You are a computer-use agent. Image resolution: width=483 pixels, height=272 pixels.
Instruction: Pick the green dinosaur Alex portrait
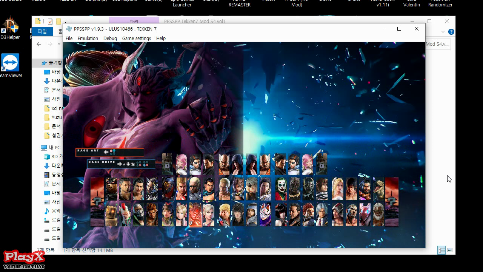coord(378,189)
